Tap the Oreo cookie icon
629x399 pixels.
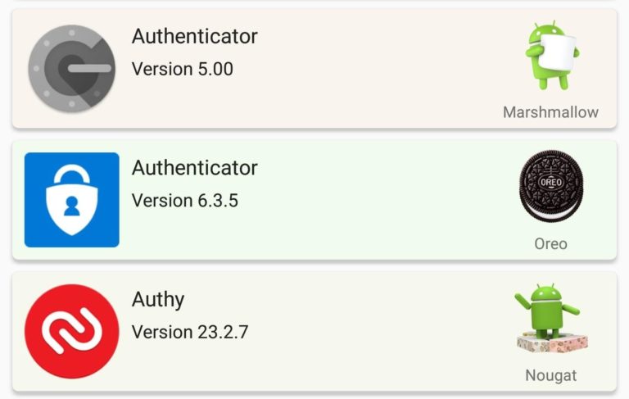(551, 186)
